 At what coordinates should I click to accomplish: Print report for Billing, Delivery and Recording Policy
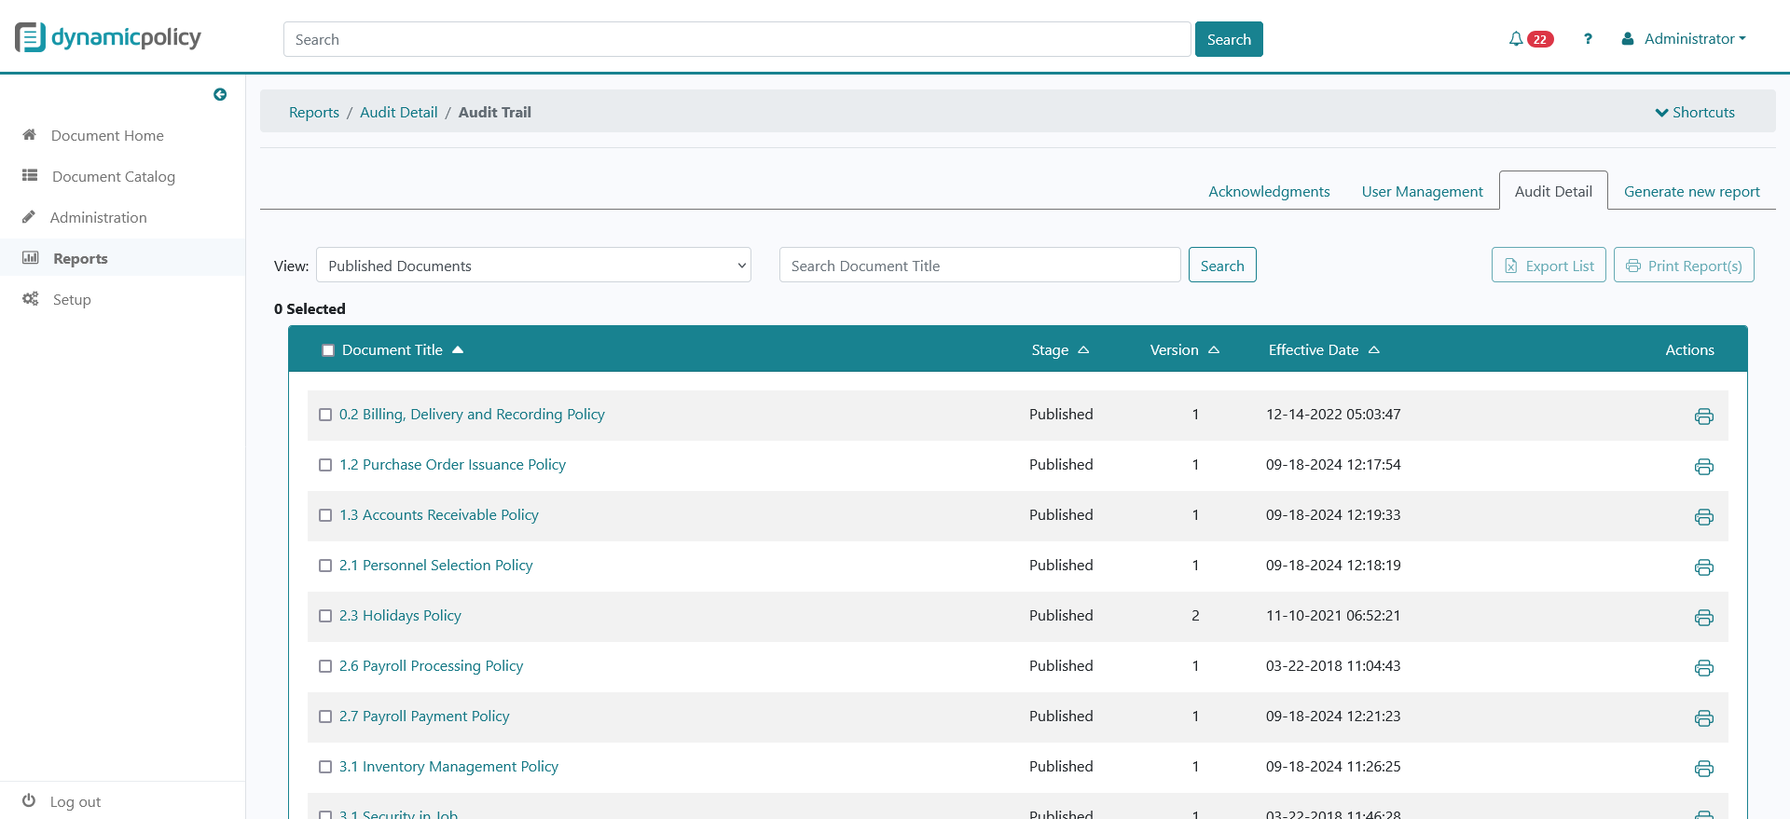(1704, 416)
